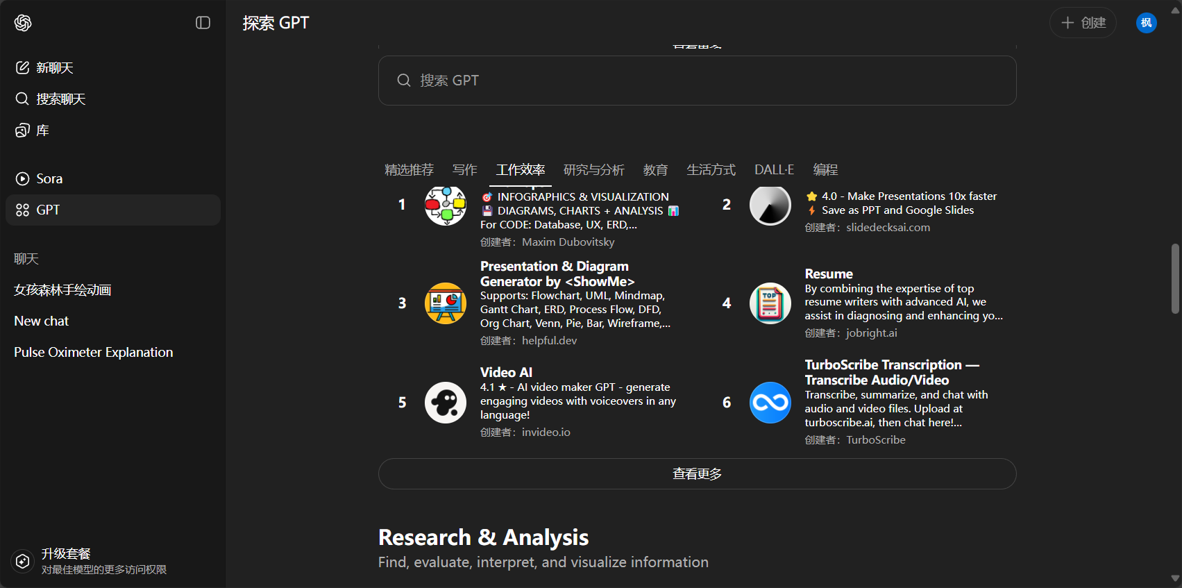Click the 升级套餐 upgrade icon
The image size is (1182, 588).
(23, 561)
